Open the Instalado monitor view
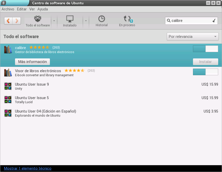The width and height of the screenshot is (222, 172). [70, 21]
